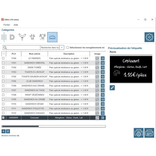
Task: Open image for SANDWICH AU THON row
Action: [97, 90]
